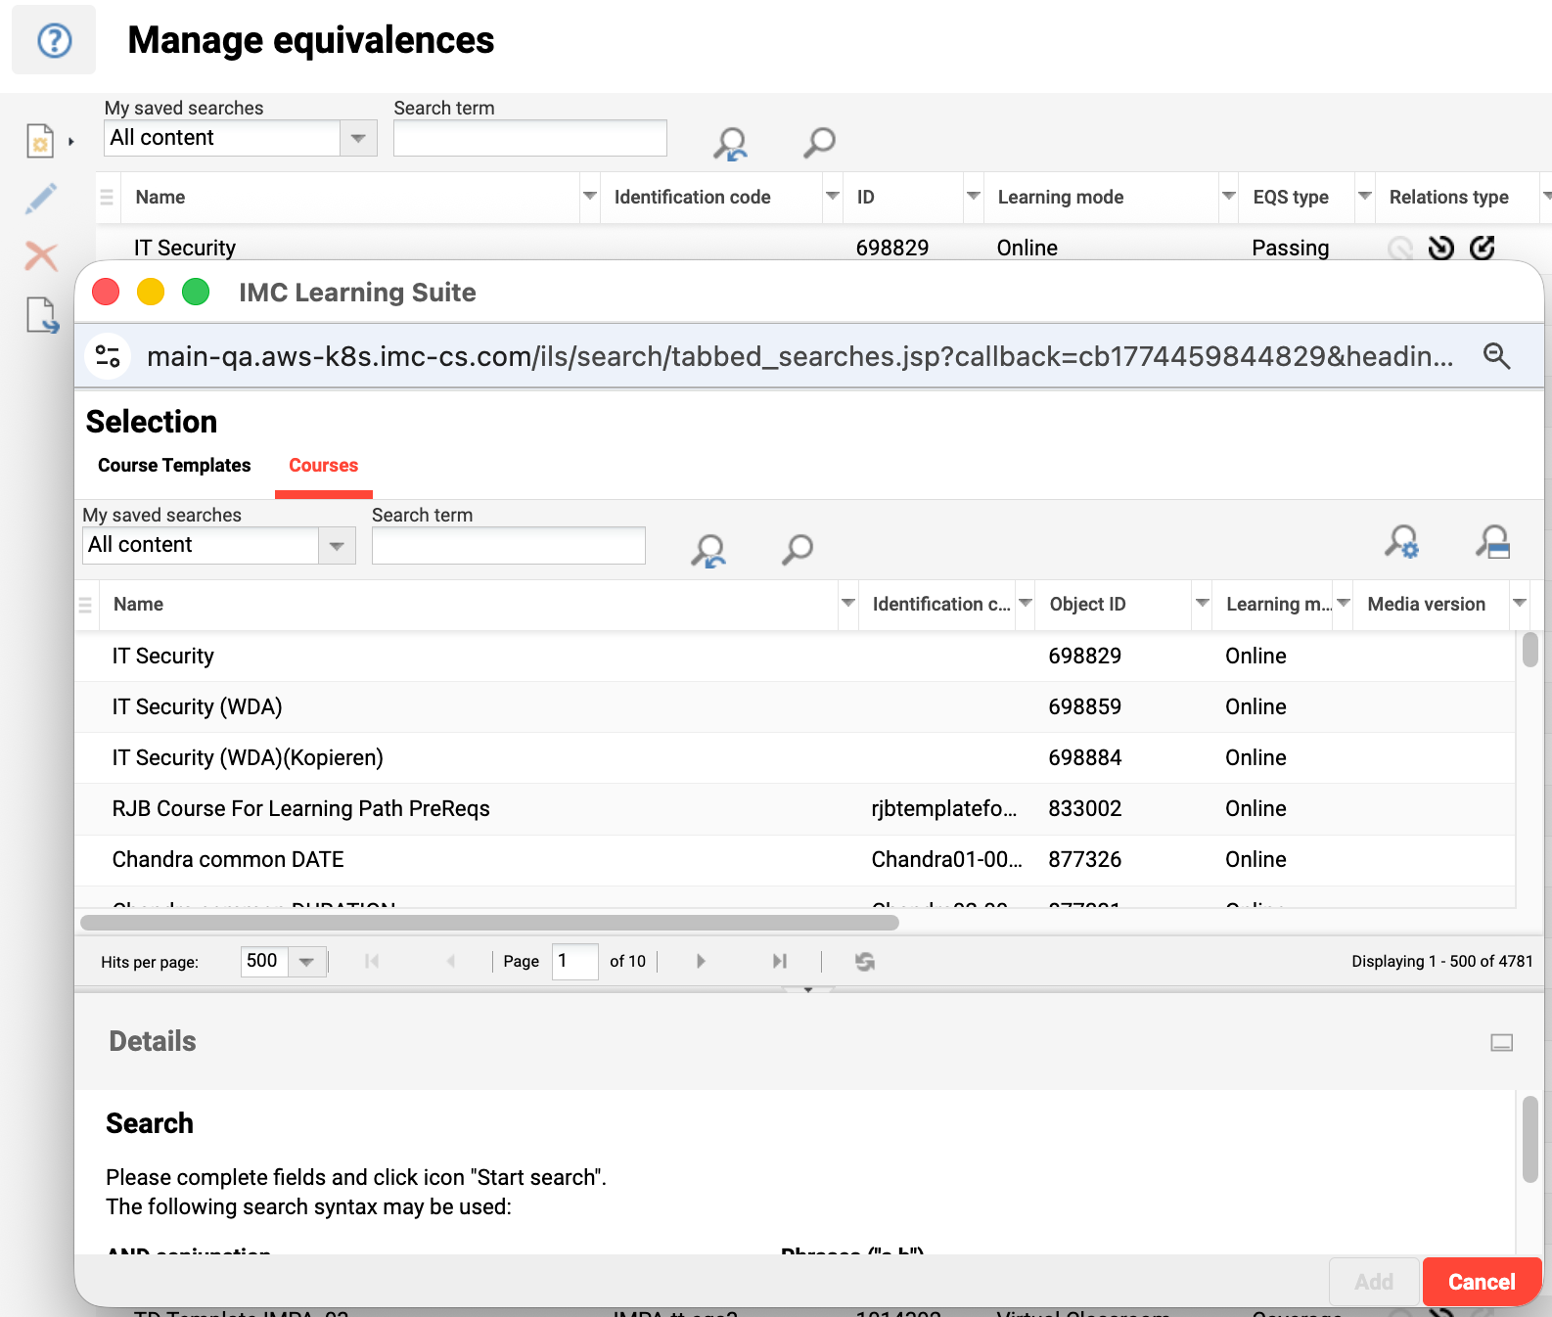This screenshot has width=1552, height=1317.
Task: Click the red delete X icon in sidebar
Action: click(41, 256)
